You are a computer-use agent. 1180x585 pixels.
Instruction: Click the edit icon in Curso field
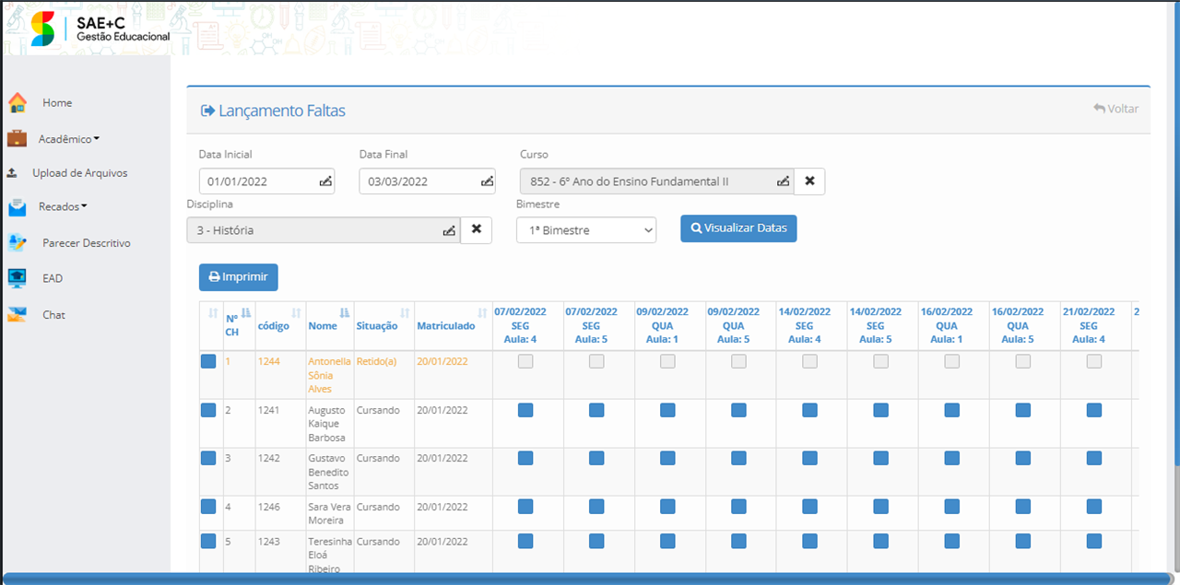point(783,181)
